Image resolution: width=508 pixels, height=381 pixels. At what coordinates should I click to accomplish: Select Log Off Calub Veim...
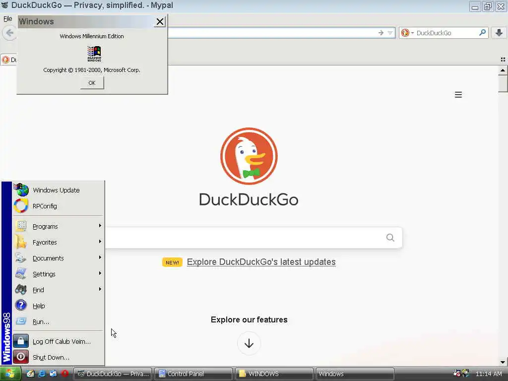click(59, 341)
